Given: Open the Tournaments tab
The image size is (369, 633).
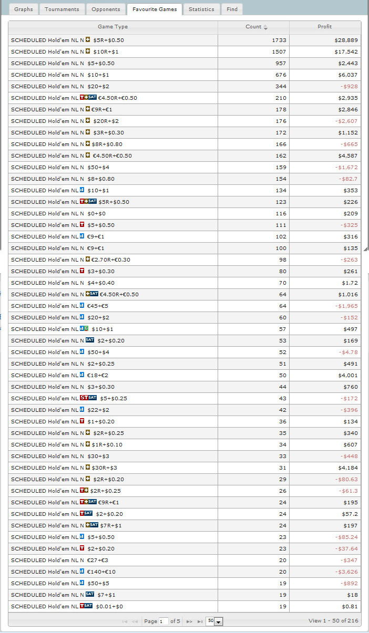Looking at the screenshot, I should coord(62,9).
